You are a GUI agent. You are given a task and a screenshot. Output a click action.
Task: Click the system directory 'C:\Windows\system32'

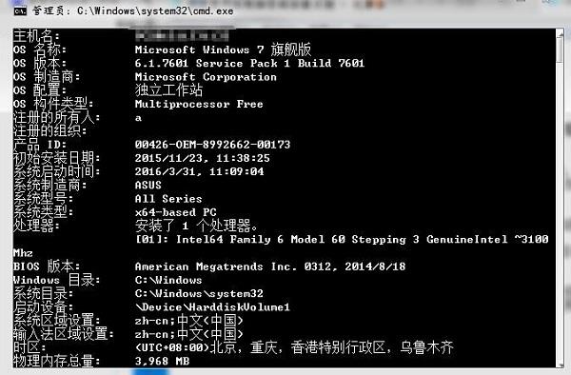tap(199, 293)
